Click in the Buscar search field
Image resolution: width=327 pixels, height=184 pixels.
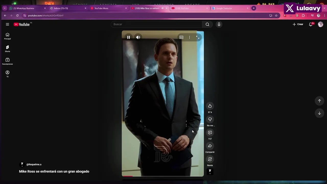pos(157,24)
